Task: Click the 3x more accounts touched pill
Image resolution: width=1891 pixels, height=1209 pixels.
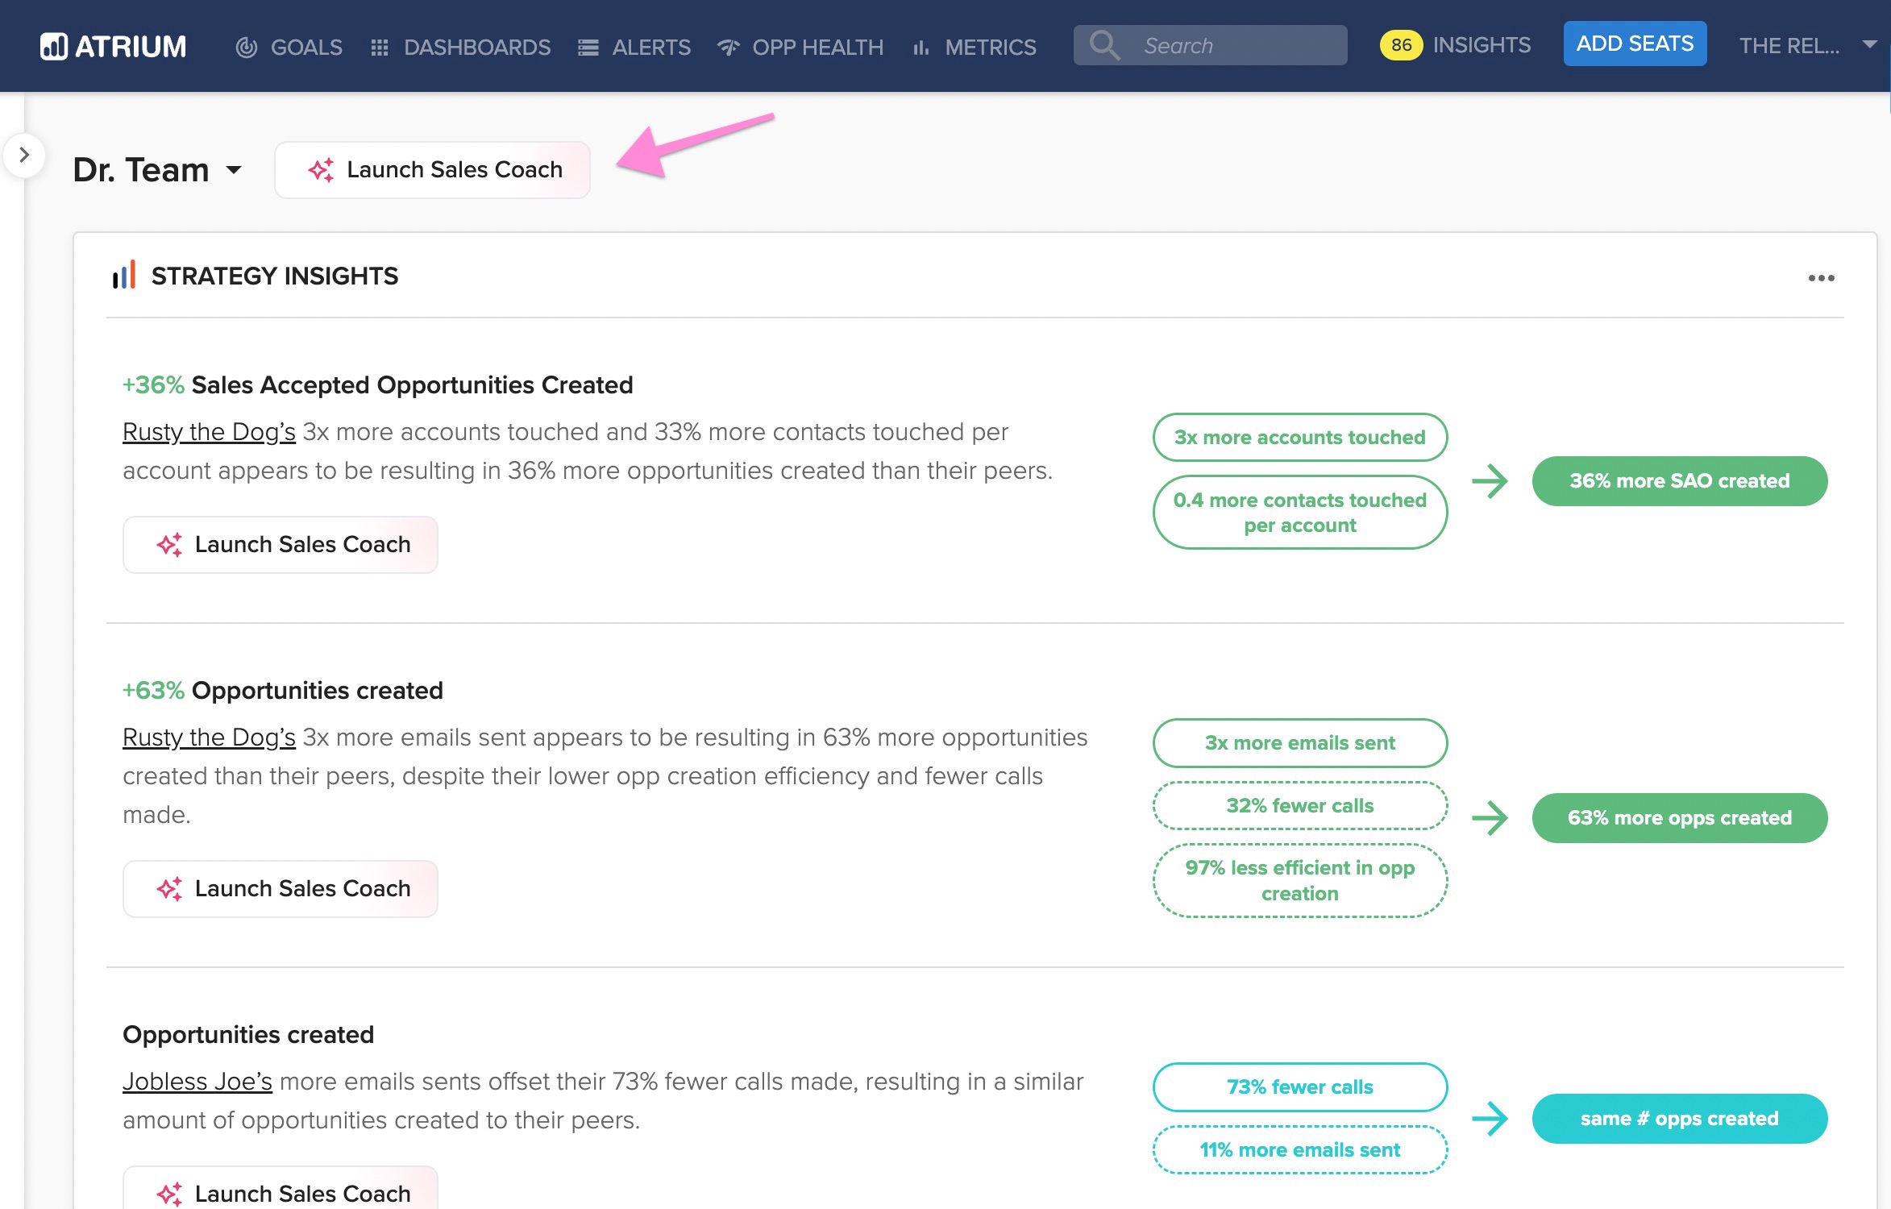Action: (x=1299, y=438)
